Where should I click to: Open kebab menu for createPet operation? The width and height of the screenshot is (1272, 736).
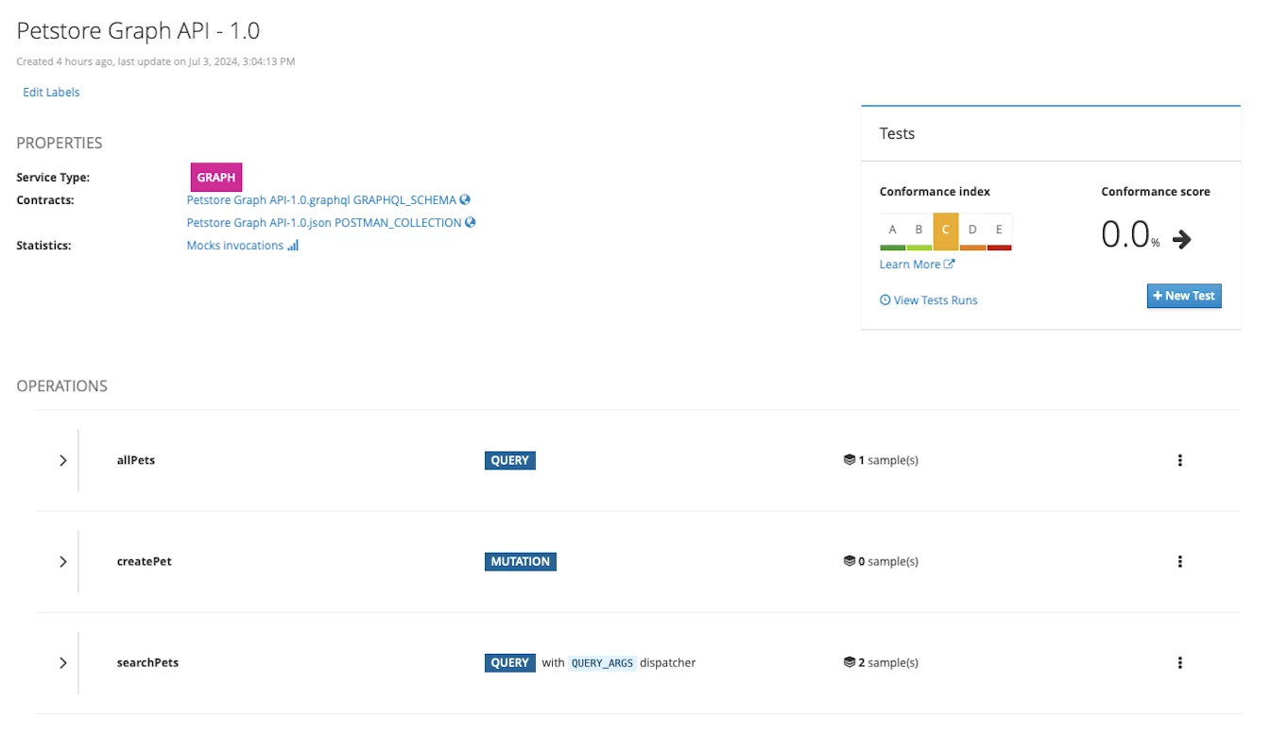click(1179, 561)
